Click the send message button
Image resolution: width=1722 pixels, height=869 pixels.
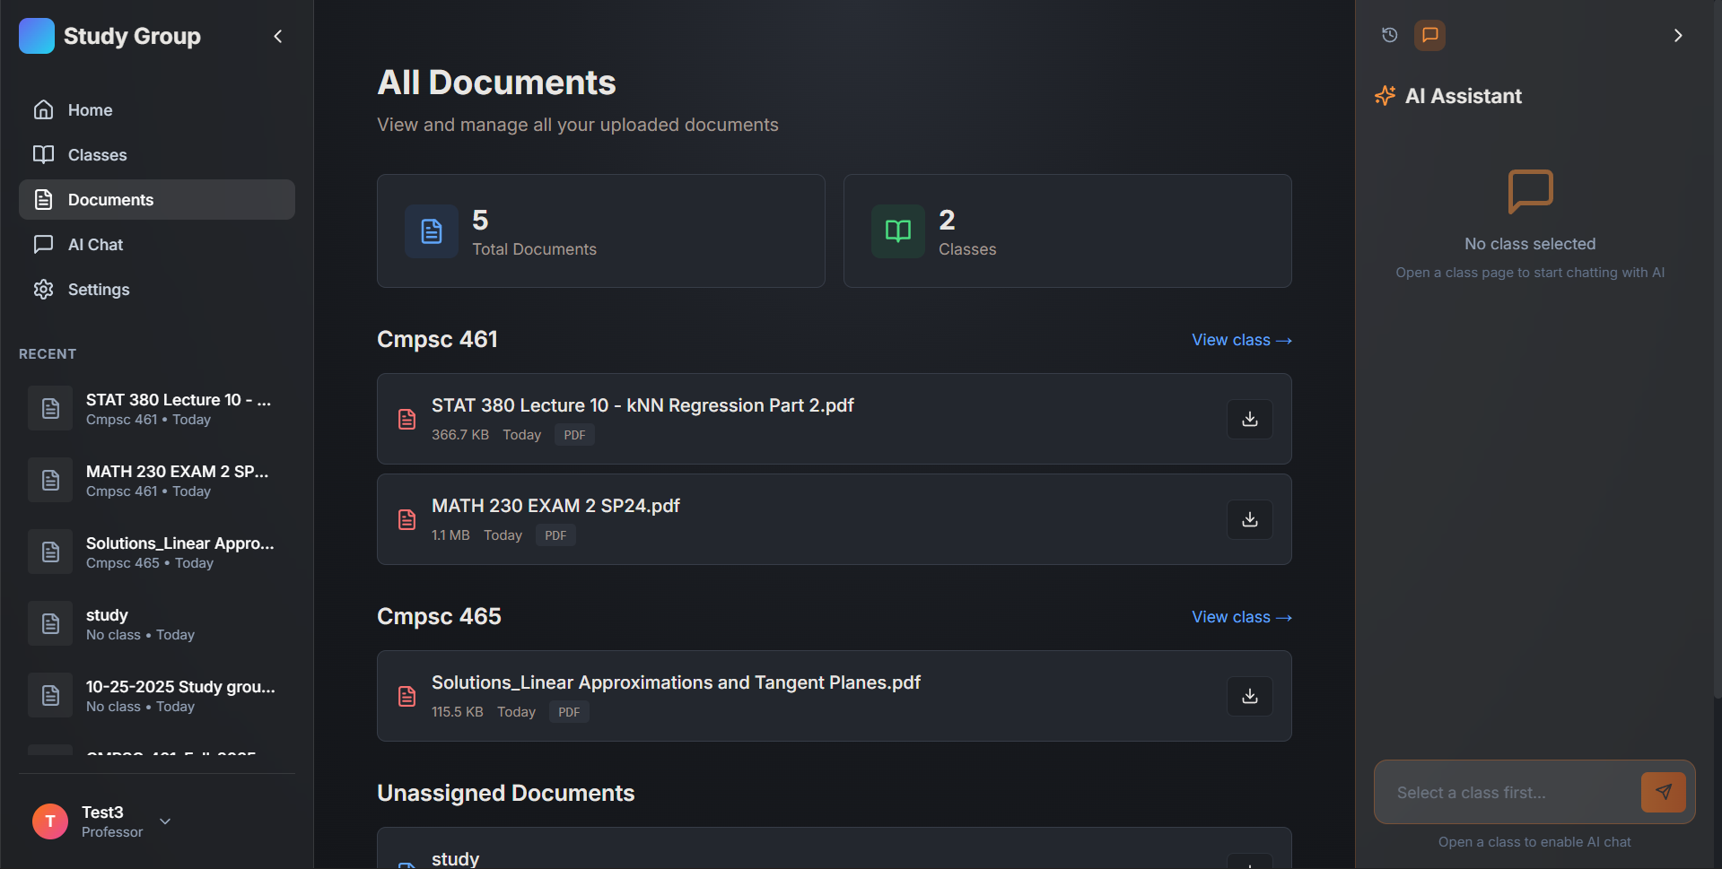pyautogui.click(x=1664, y=793)
